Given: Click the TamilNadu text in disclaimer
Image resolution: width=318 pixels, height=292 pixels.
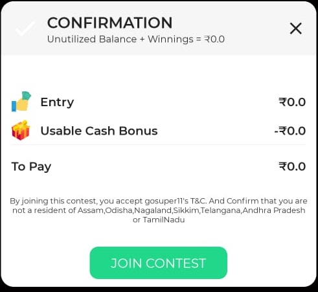Looking at the screenshot, I should (164, 219).
